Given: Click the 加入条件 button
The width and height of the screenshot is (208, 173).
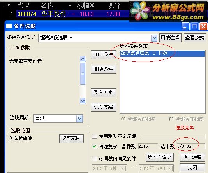Looking at the screenshot, I should click(104, 54).
